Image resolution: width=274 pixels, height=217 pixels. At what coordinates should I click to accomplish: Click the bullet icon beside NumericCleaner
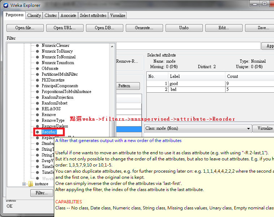click(37, 46)
